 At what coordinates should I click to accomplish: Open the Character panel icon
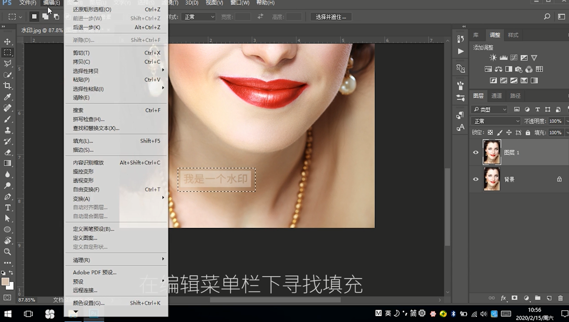(460, 128)
